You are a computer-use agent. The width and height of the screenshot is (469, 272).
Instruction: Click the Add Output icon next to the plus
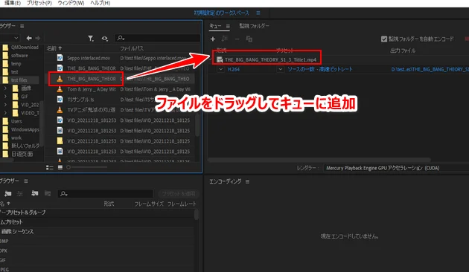click(225, 39)
